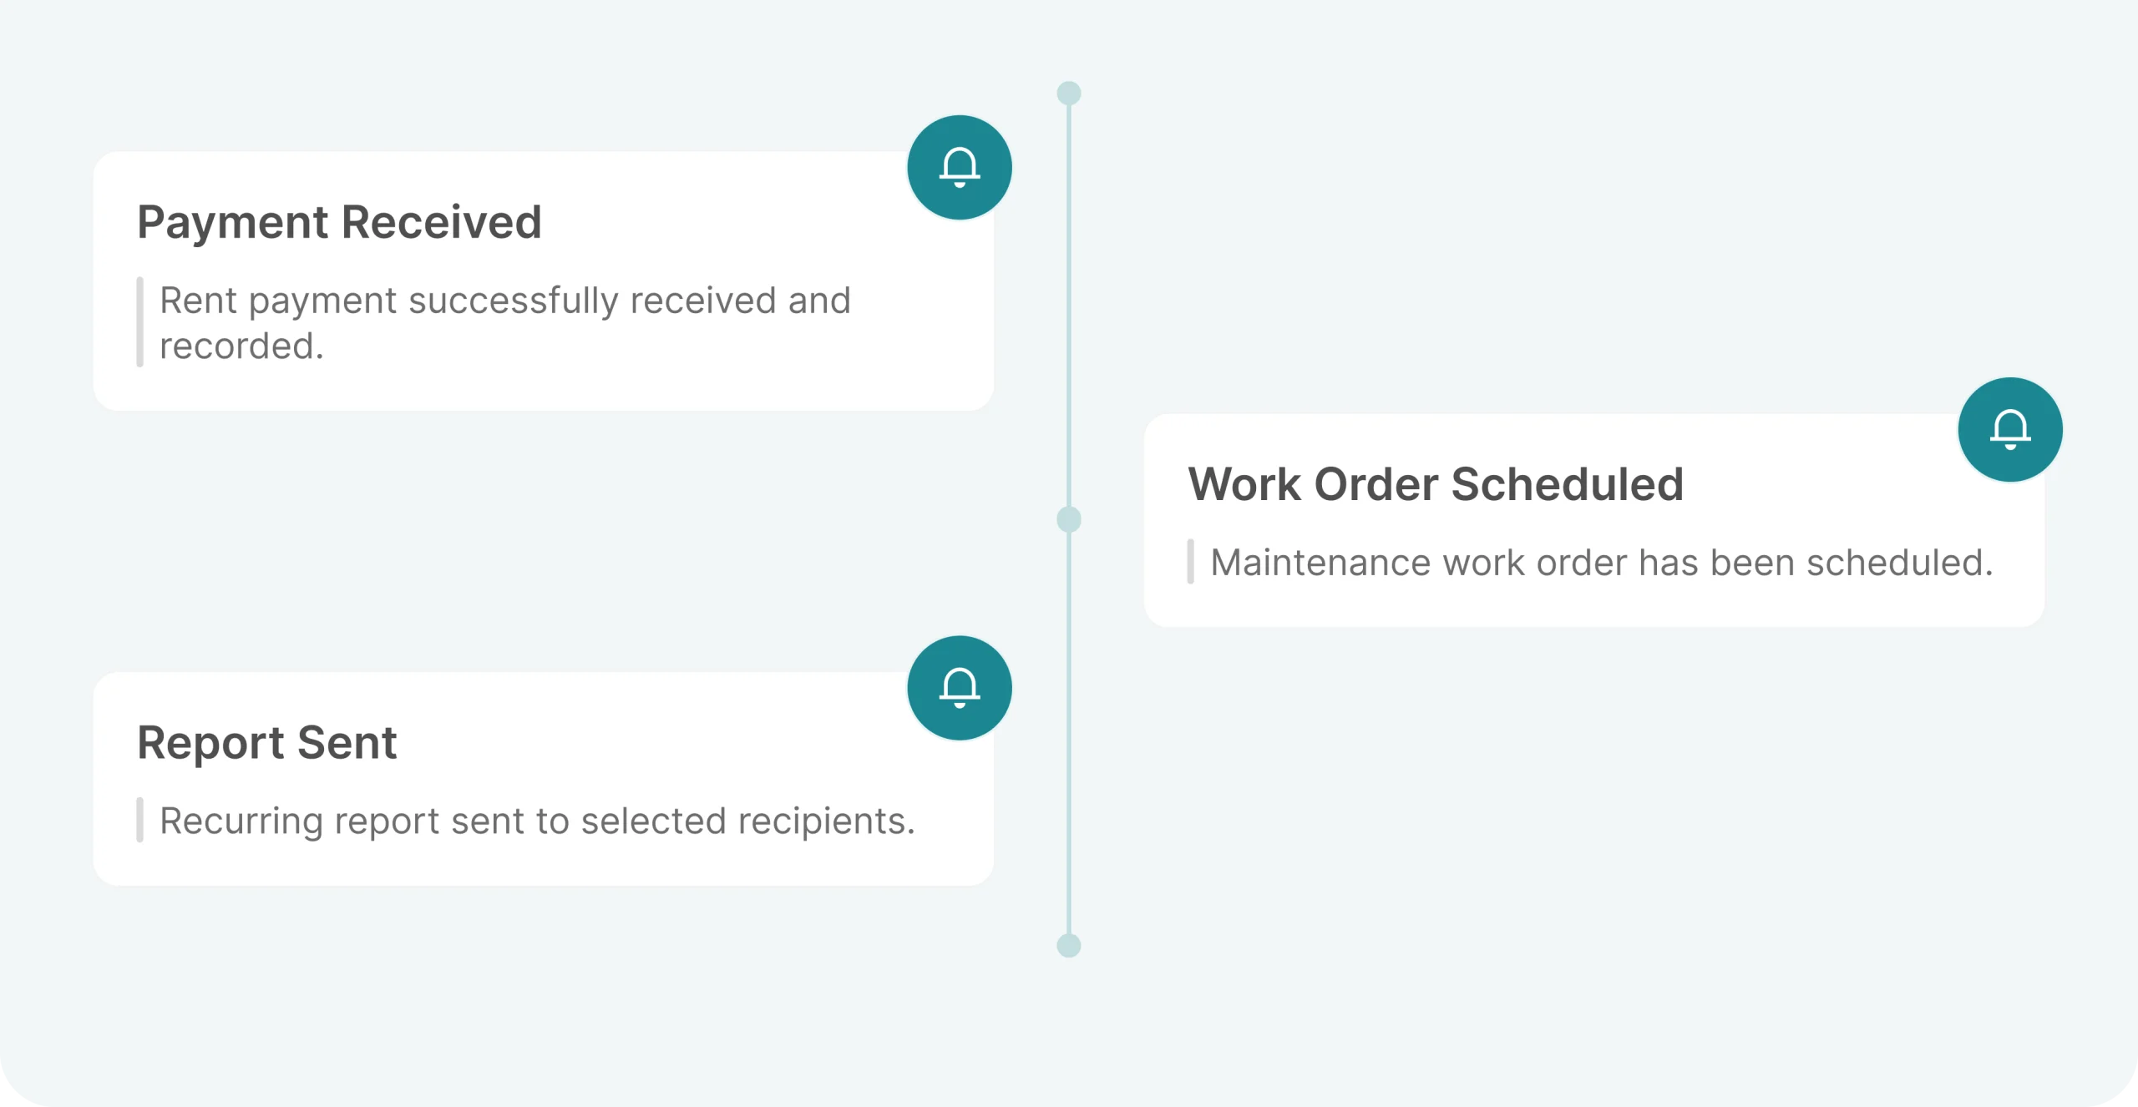Image resolution: width=2138 pixels, height=1107 pixels.
Task: Click the gray bar beside rent payment text
Action: point(140,322)
